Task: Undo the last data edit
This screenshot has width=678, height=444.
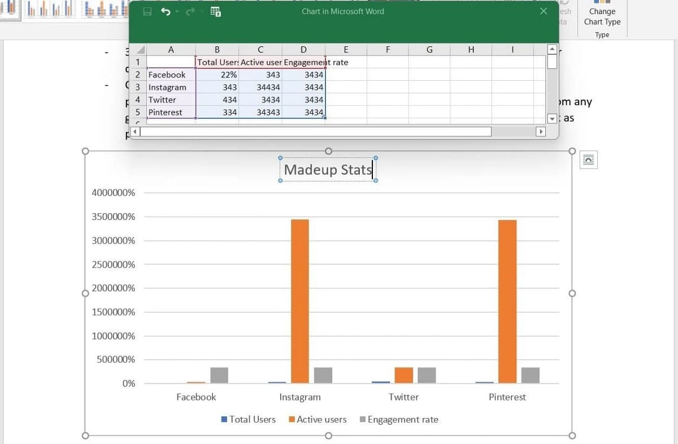Action: pos(165,11)
